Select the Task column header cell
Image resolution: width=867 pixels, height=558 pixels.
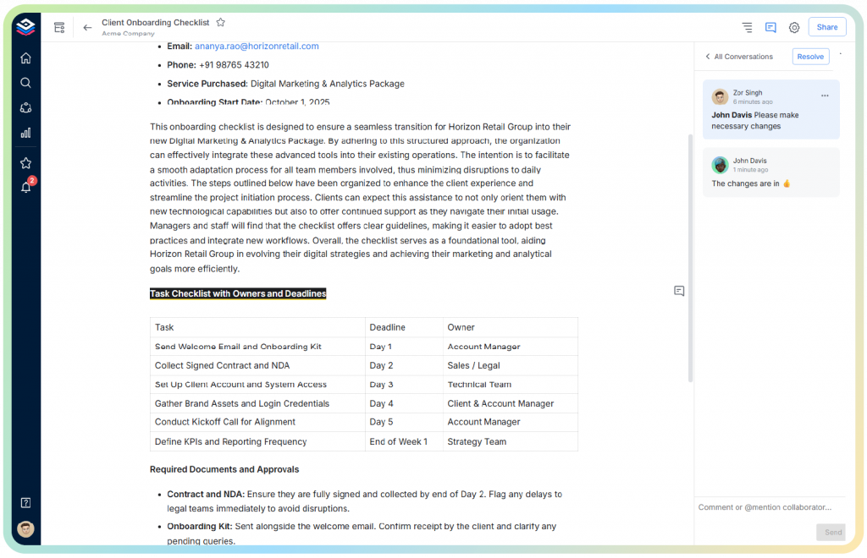point(257,327)
